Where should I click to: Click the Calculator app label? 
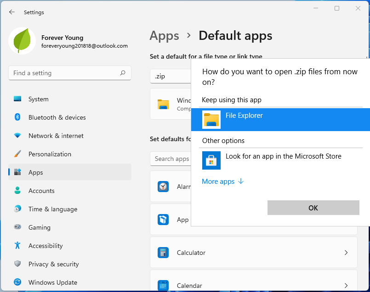click(191, 253)
